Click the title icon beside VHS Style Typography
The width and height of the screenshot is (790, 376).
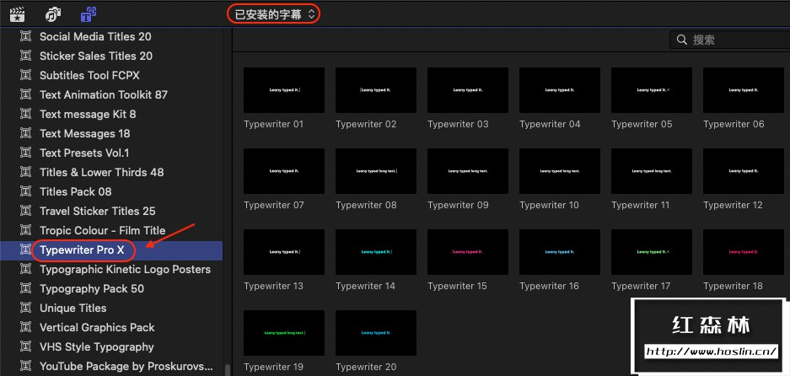25,346
